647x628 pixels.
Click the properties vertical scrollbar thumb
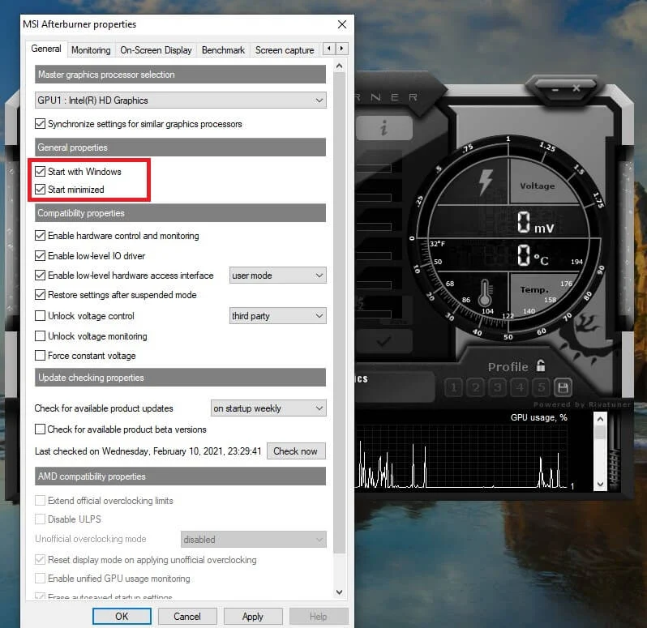click(339, 314)
